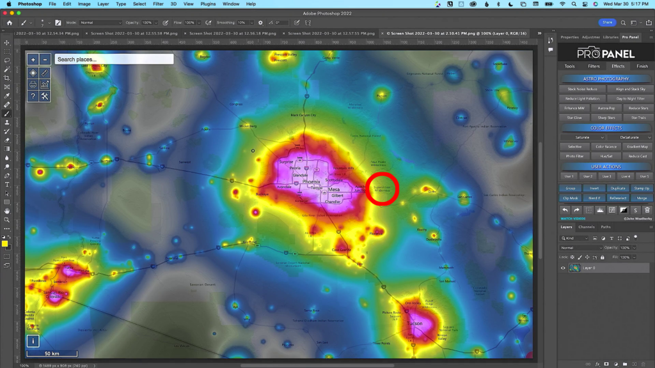Click the yellow foreground color swatch

coord(4,243)
